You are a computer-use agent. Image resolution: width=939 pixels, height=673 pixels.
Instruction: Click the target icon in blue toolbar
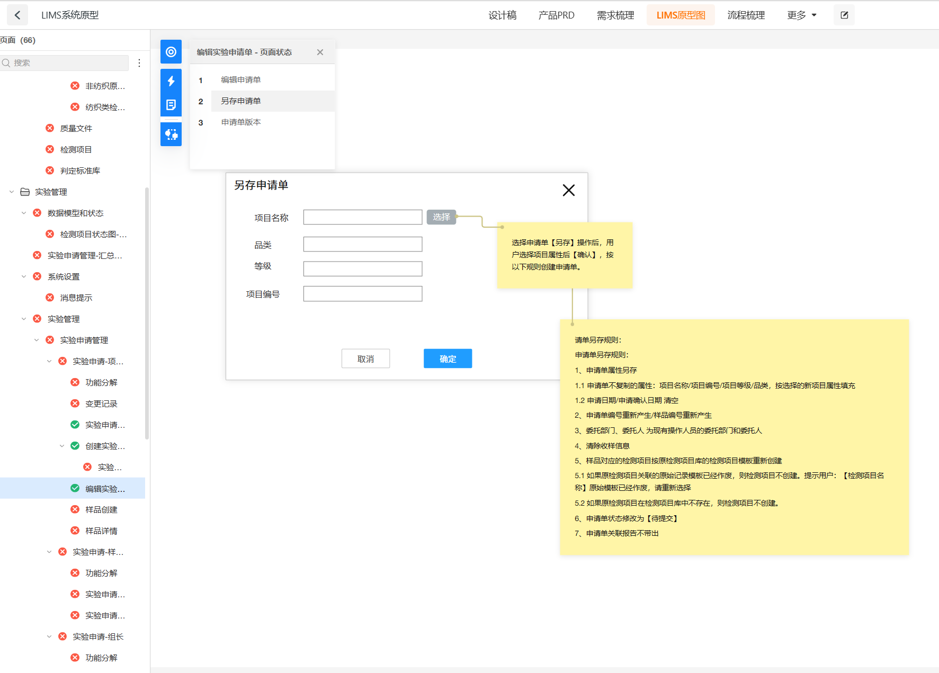click(171, 52)
